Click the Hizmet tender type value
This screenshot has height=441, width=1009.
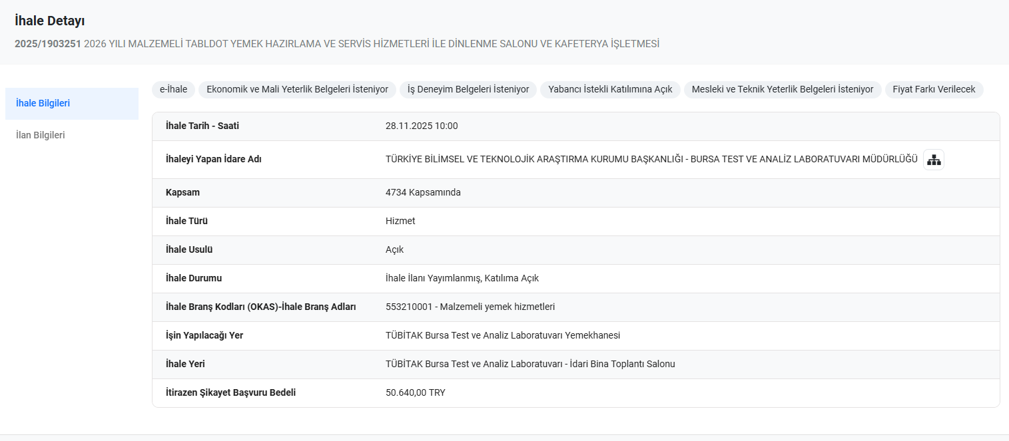(400, 221)
